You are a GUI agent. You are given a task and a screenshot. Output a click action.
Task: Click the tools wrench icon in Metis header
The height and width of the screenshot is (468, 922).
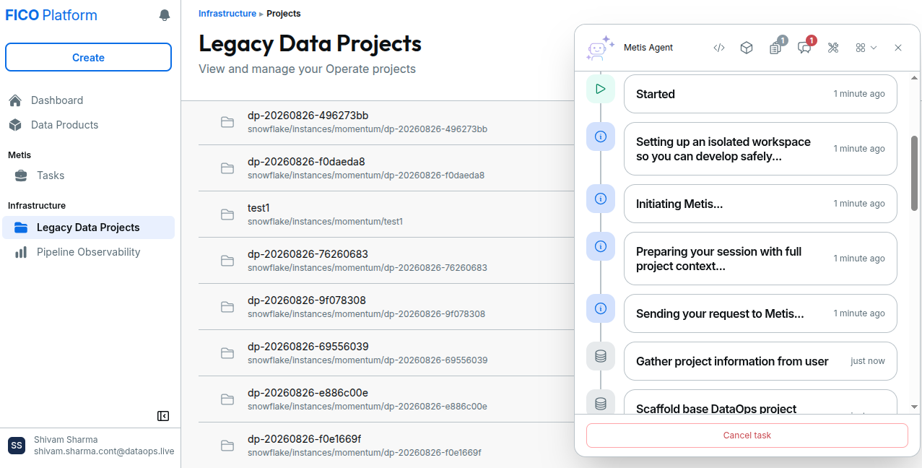click(x=832, y=48)
